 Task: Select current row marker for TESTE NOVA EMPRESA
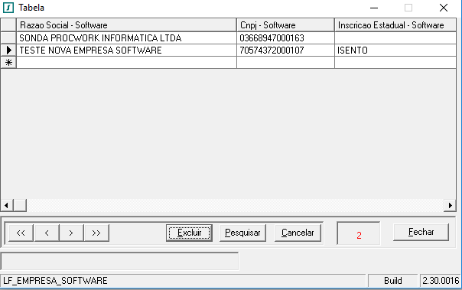[x=8, y=51]
